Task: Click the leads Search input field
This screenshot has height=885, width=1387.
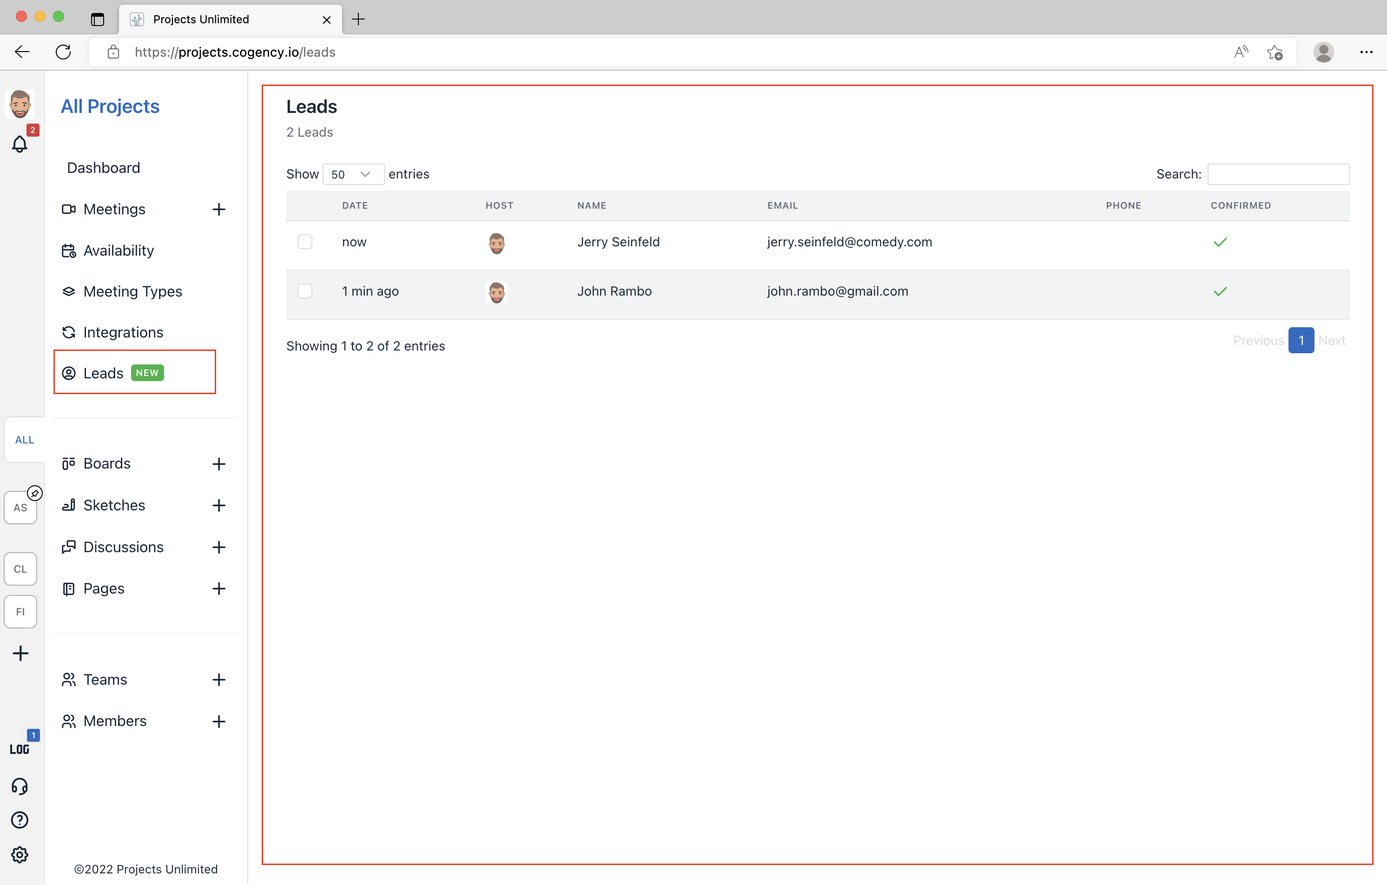Action: [x=1278, y=174]
